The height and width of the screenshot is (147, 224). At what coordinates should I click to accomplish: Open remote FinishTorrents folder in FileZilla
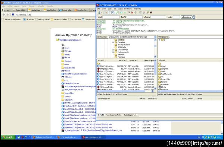[x=165, y=74]
